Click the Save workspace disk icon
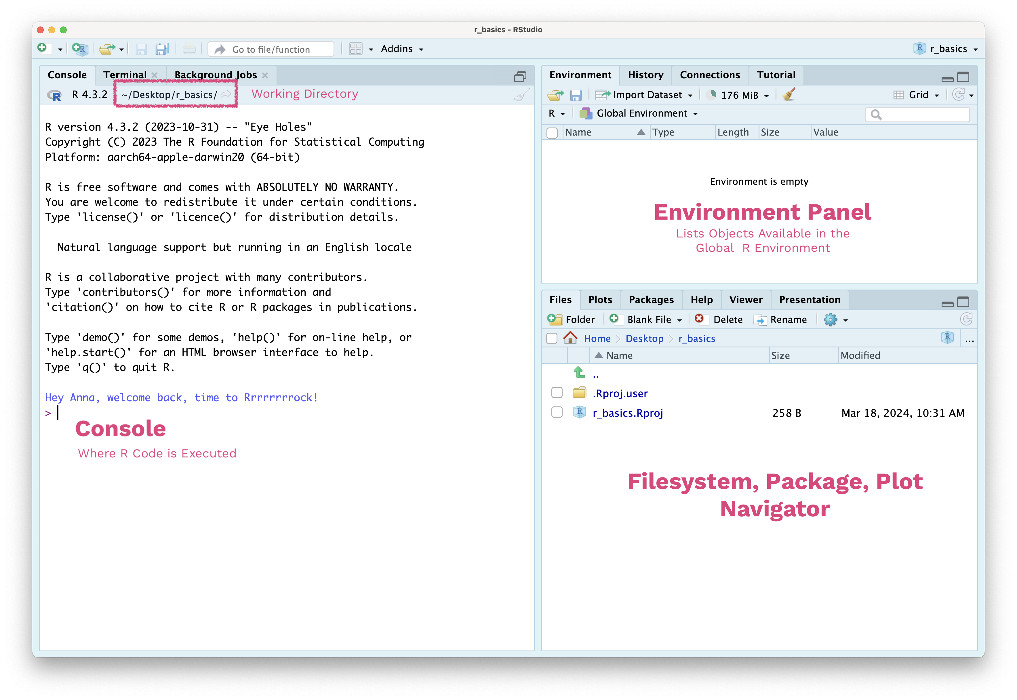Screen dimensions: 1017x700 (x=576, y=95)
